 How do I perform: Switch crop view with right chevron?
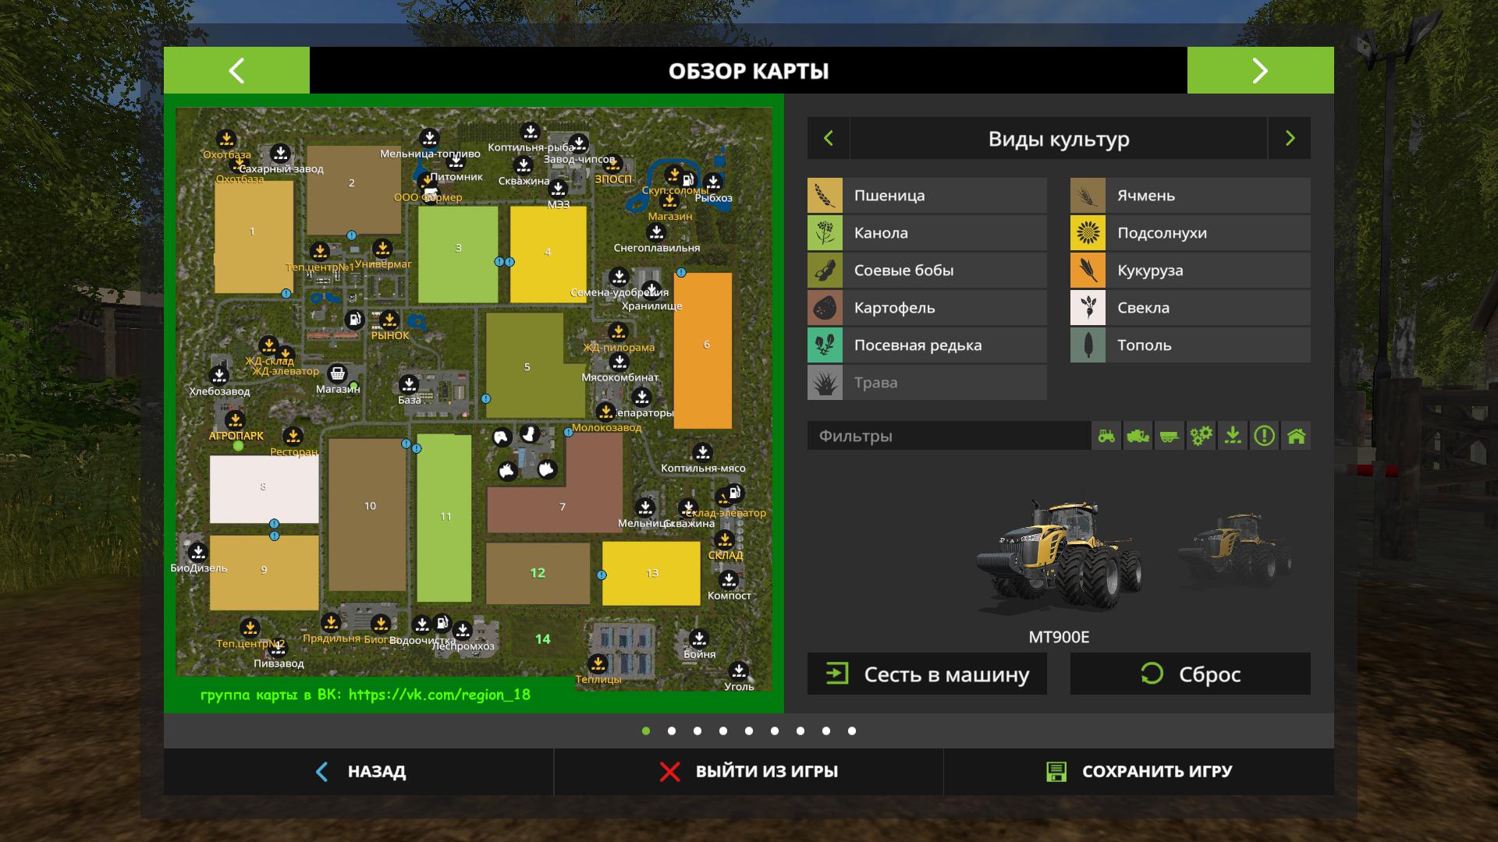pos(1290,138)
